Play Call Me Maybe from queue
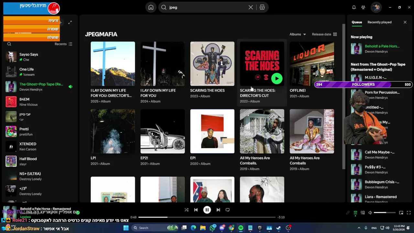The image size is (414, 233). coord(379,155)
